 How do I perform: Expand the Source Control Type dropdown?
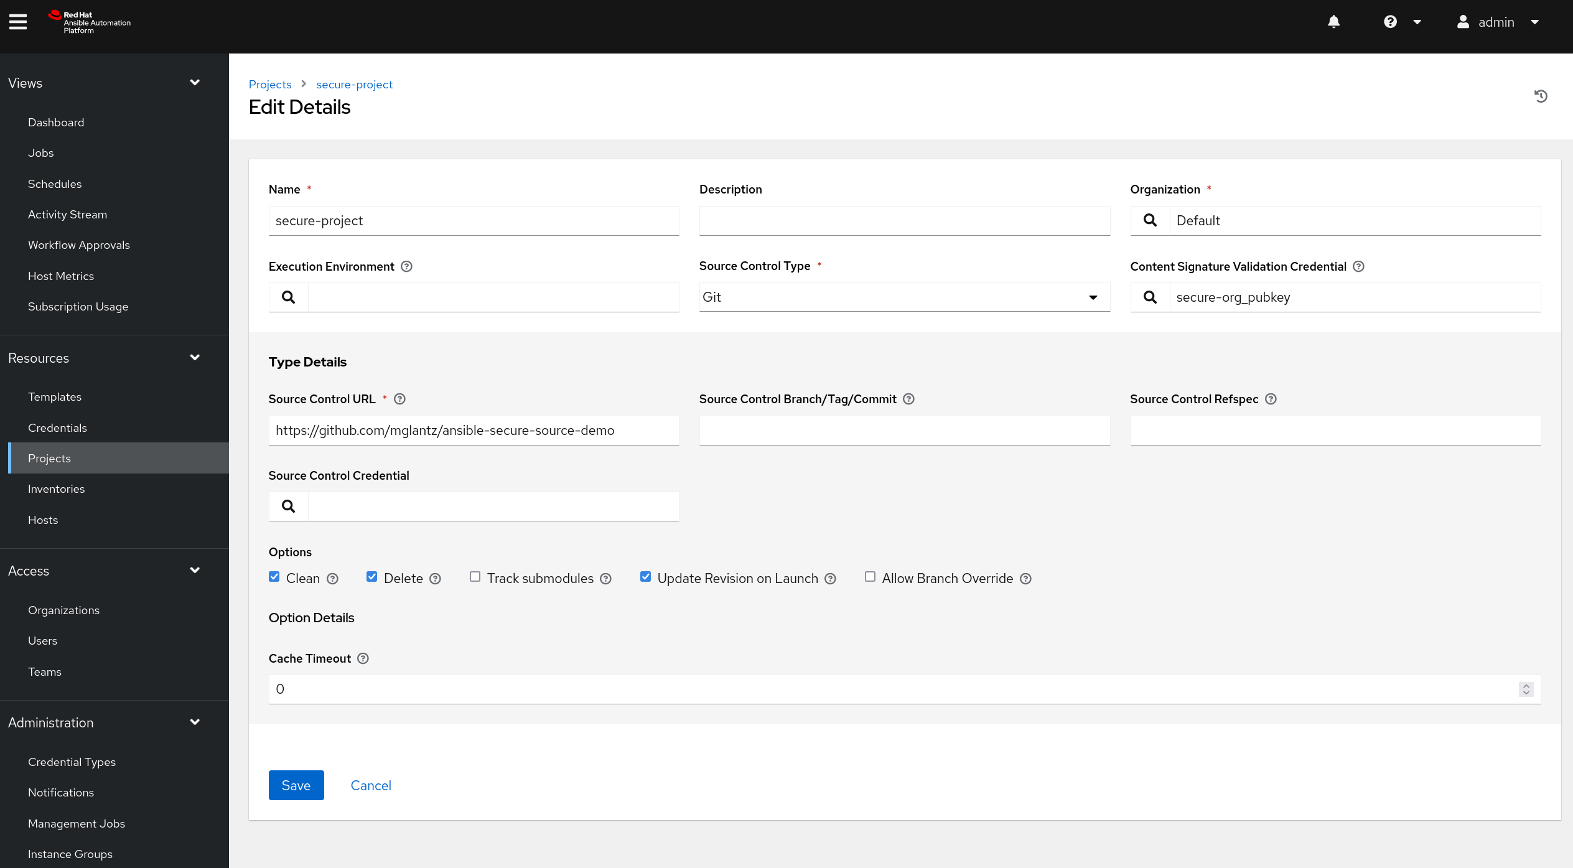click(1095, 297)
